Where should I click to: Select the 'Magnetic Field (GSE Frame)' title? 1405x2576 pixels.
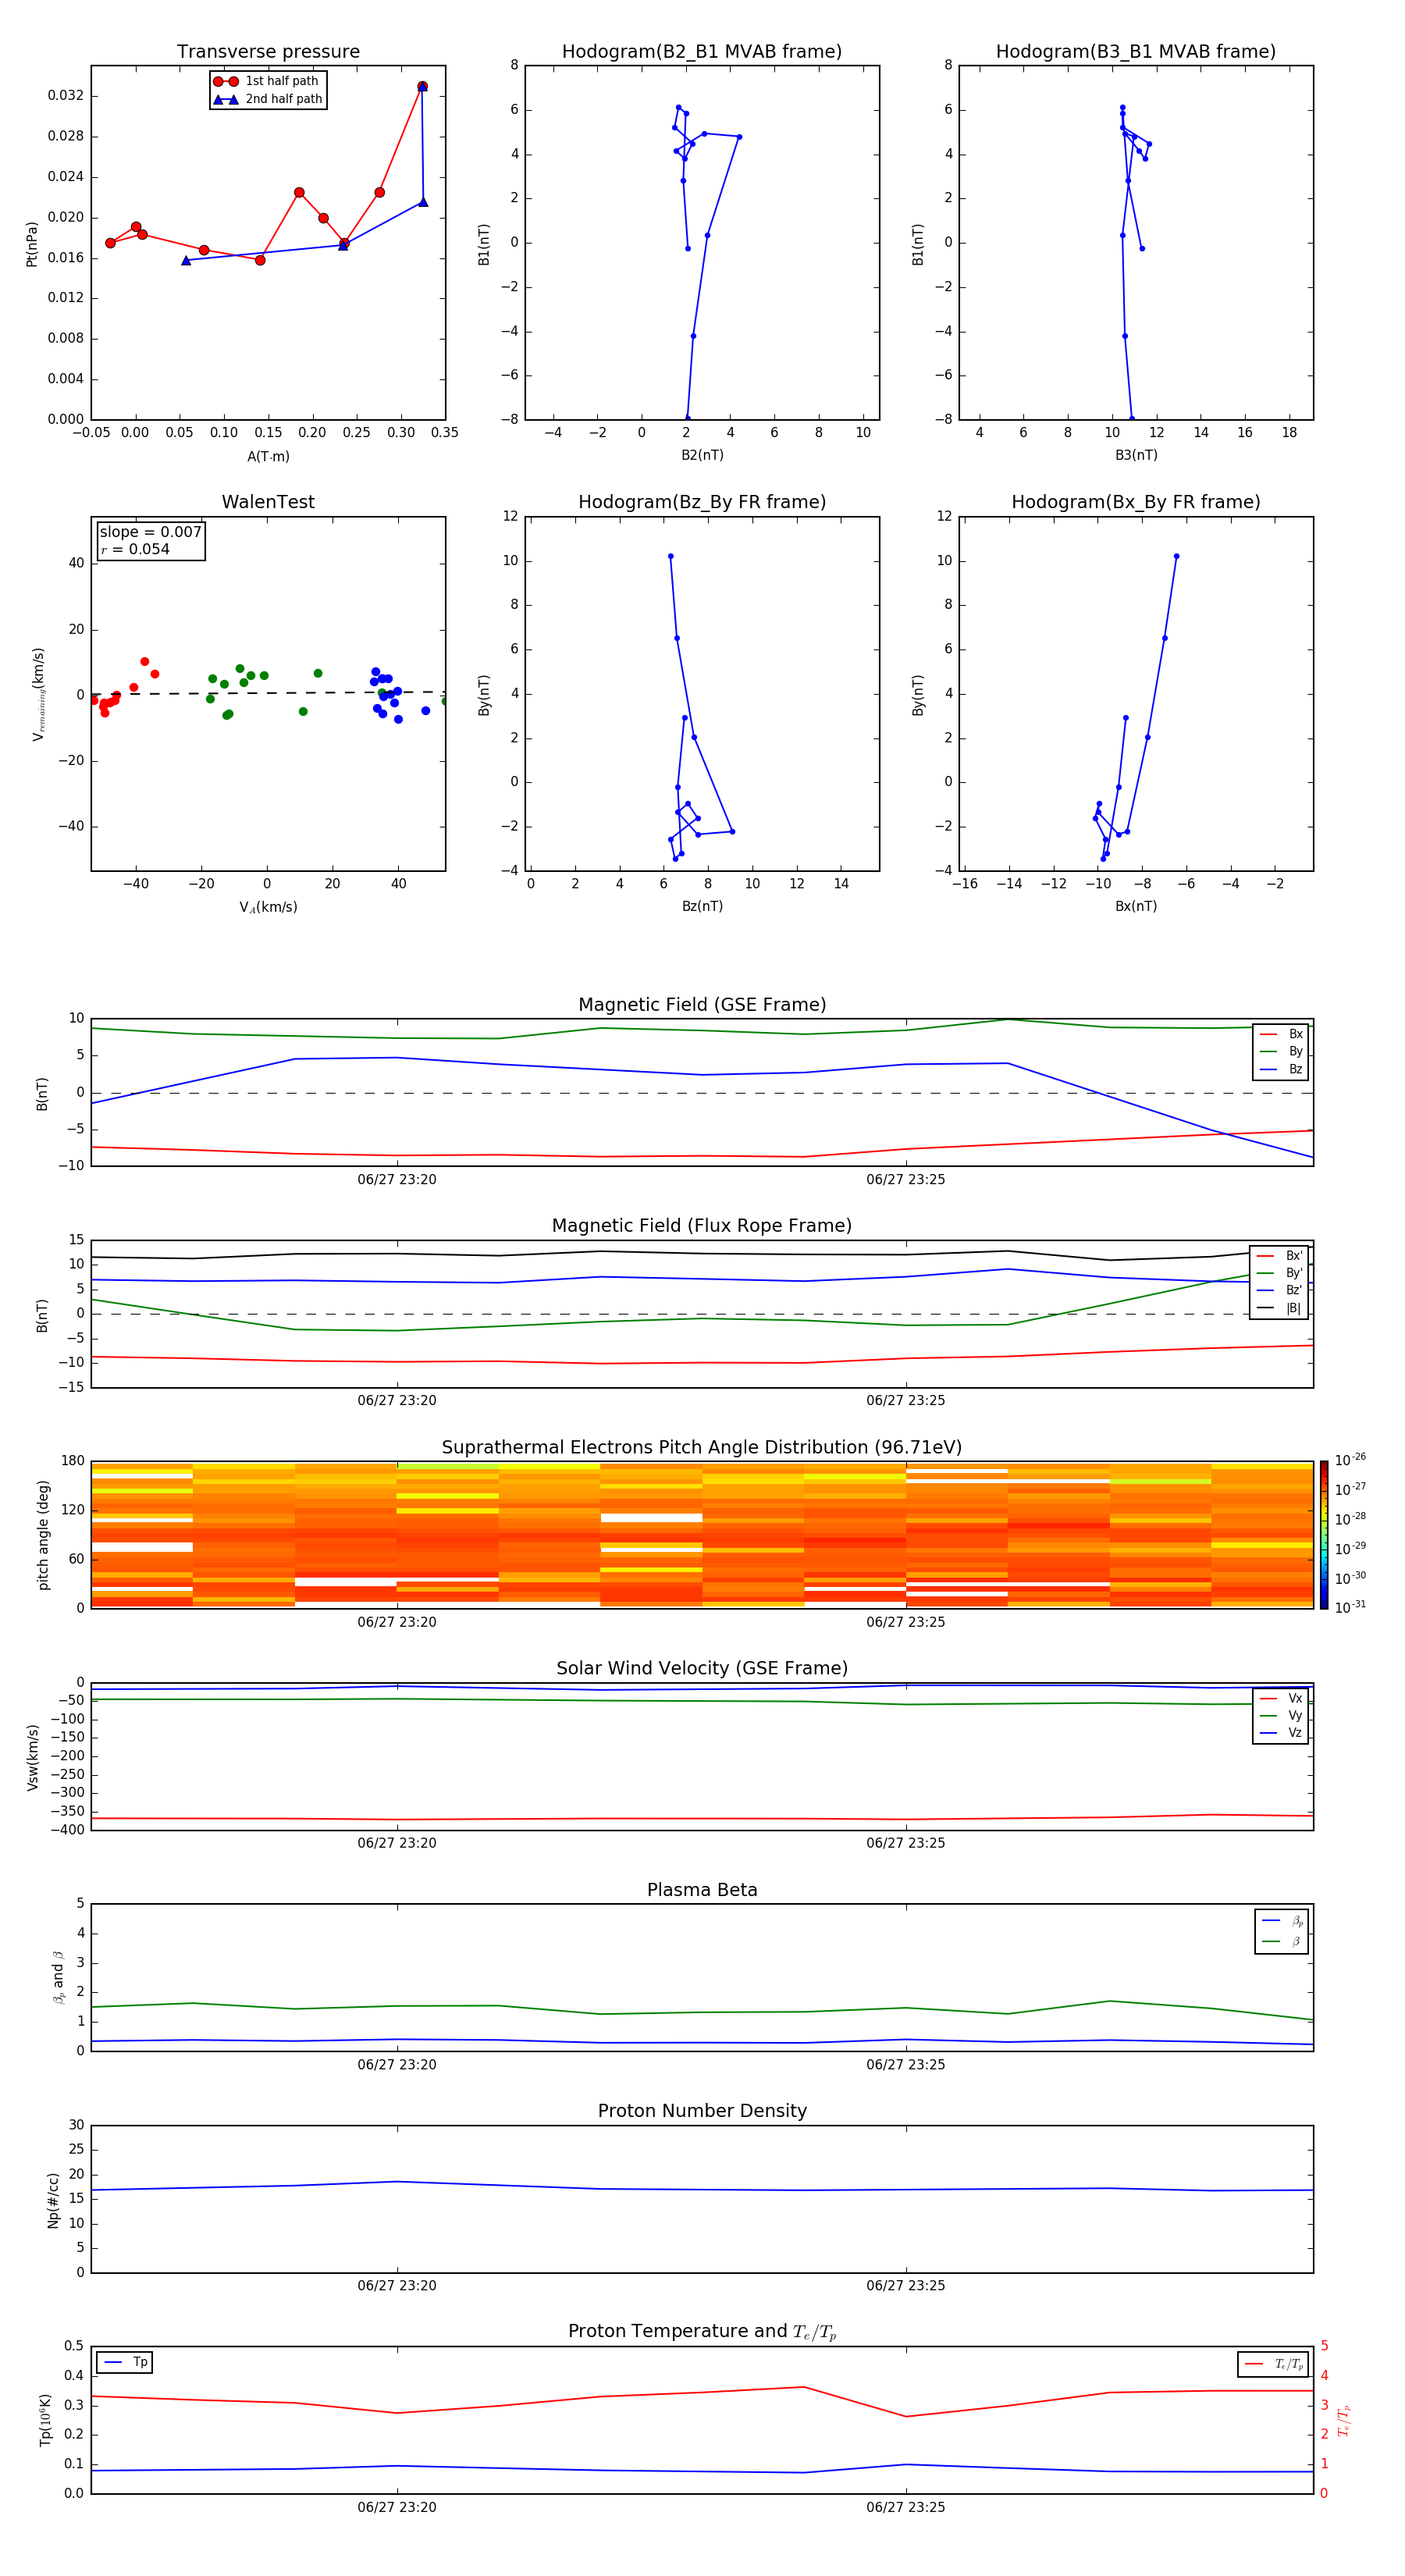click(701, 1005)
